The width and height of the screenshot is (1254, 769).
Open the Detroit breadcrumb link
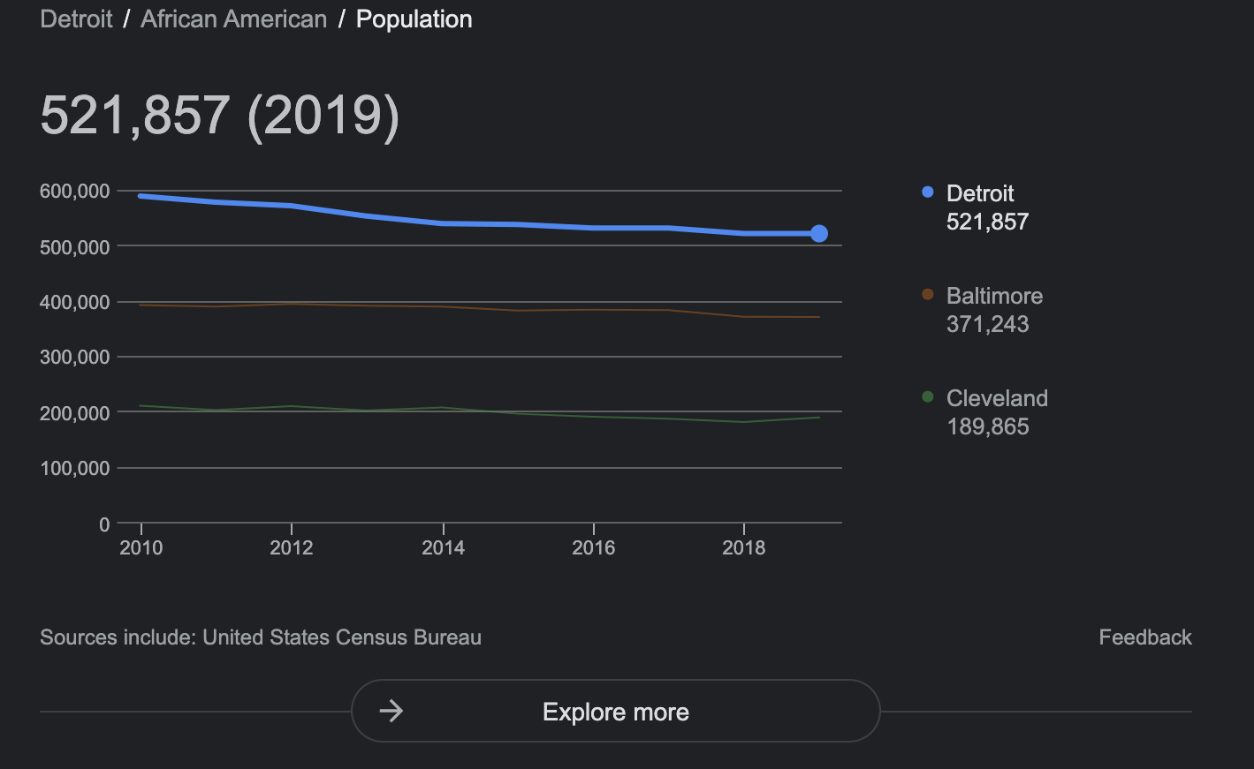[x=76, y=19]
